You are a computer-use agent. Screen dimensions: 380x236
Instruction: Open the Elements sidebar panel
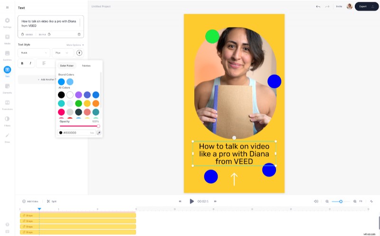tap(7, 88)
